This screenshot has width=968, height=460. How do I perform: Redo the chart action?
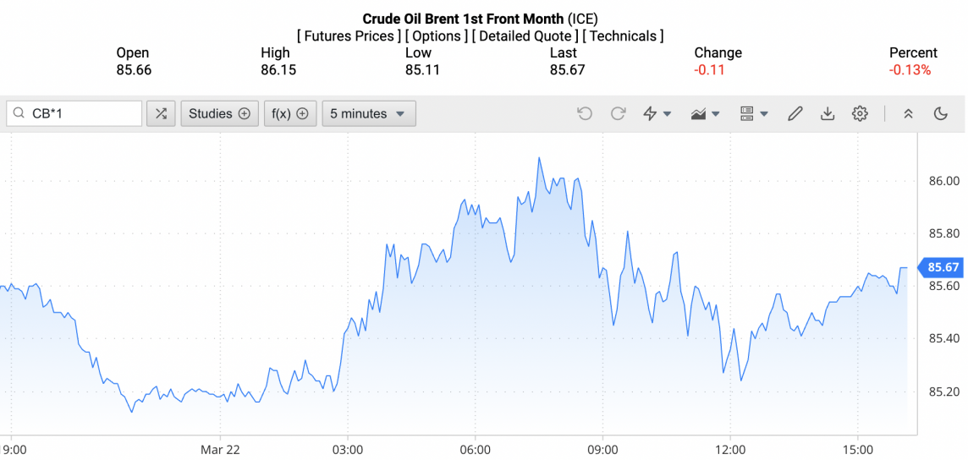618,113
